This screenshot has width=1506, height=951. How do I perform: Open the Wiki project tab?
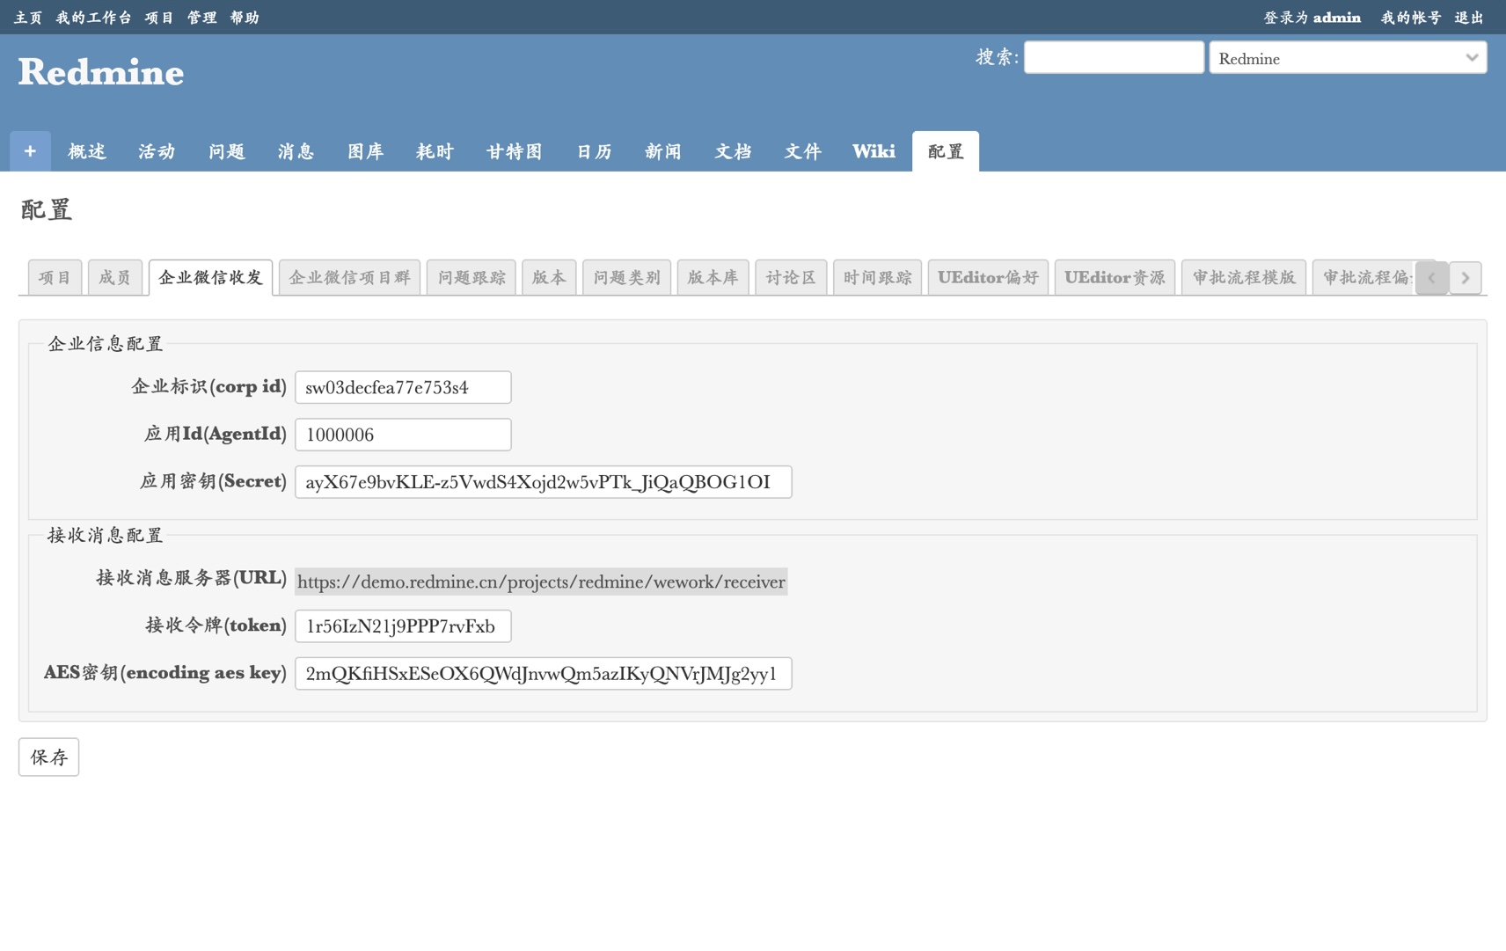point(874,151)
